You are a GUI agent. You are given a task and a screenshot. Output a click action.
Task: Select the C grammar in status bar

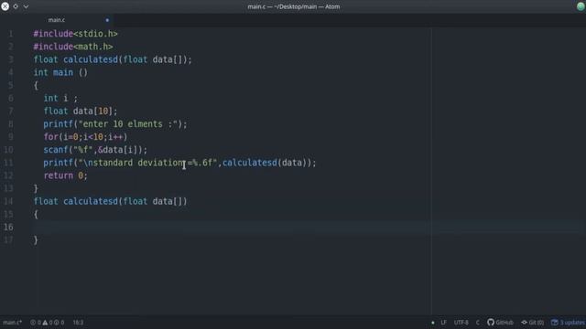click(x=477, y=323)
